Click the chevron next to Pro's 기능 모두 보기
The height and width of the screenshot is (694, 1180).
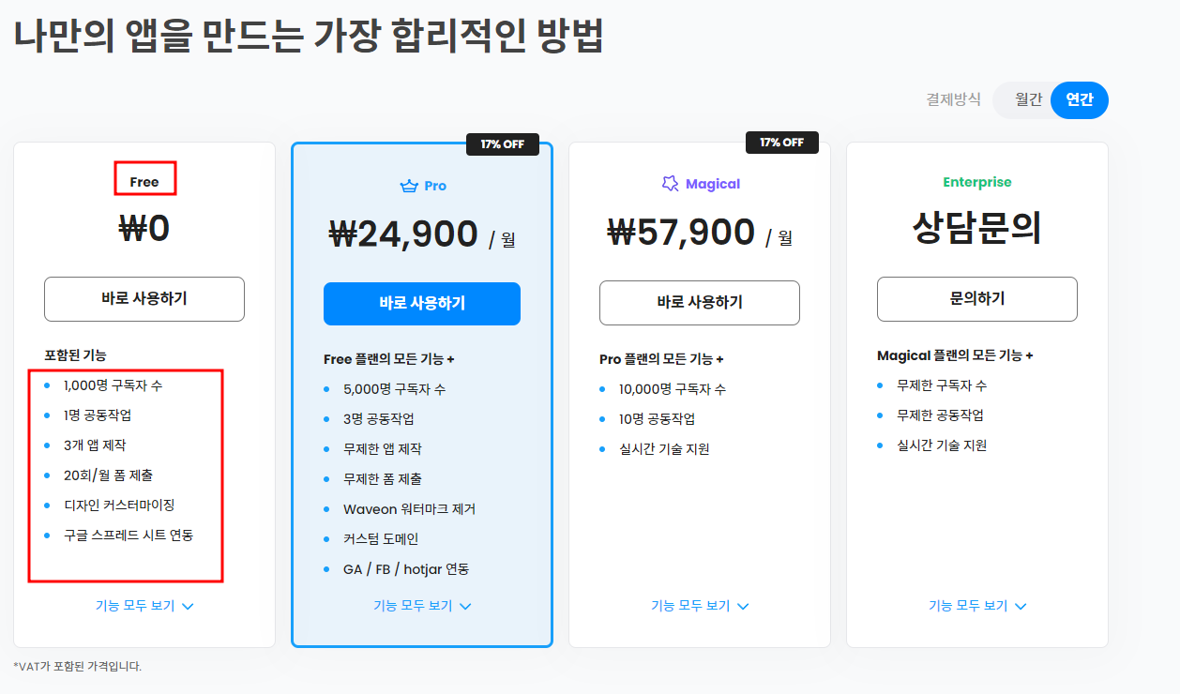coord(467,606)
